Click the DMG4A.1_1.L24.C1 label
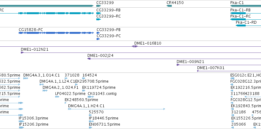 57,81
